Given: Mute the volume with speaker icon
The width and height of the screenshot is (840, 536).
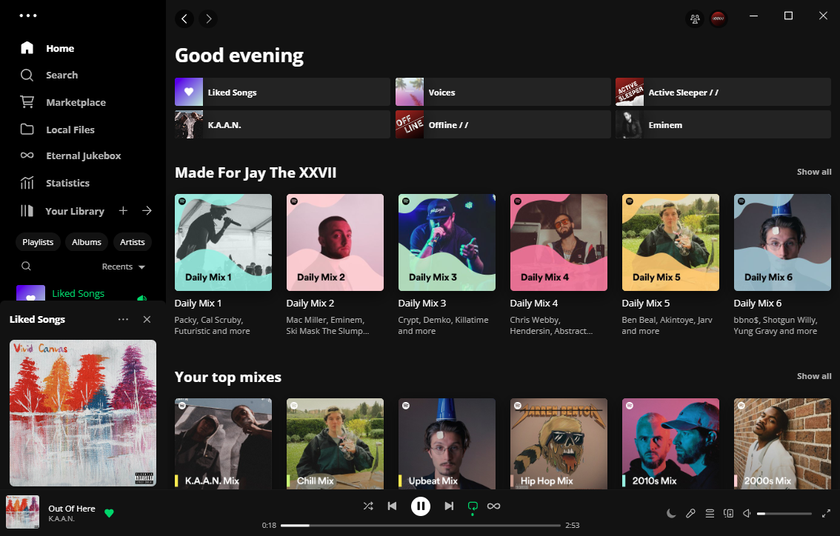Looking at the screenshot, I should 747,513.
